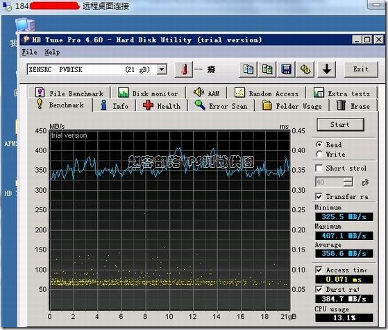Toggle the Access time checkbox
The height and width of the screenshot is (330, 388).
[319, 270]
